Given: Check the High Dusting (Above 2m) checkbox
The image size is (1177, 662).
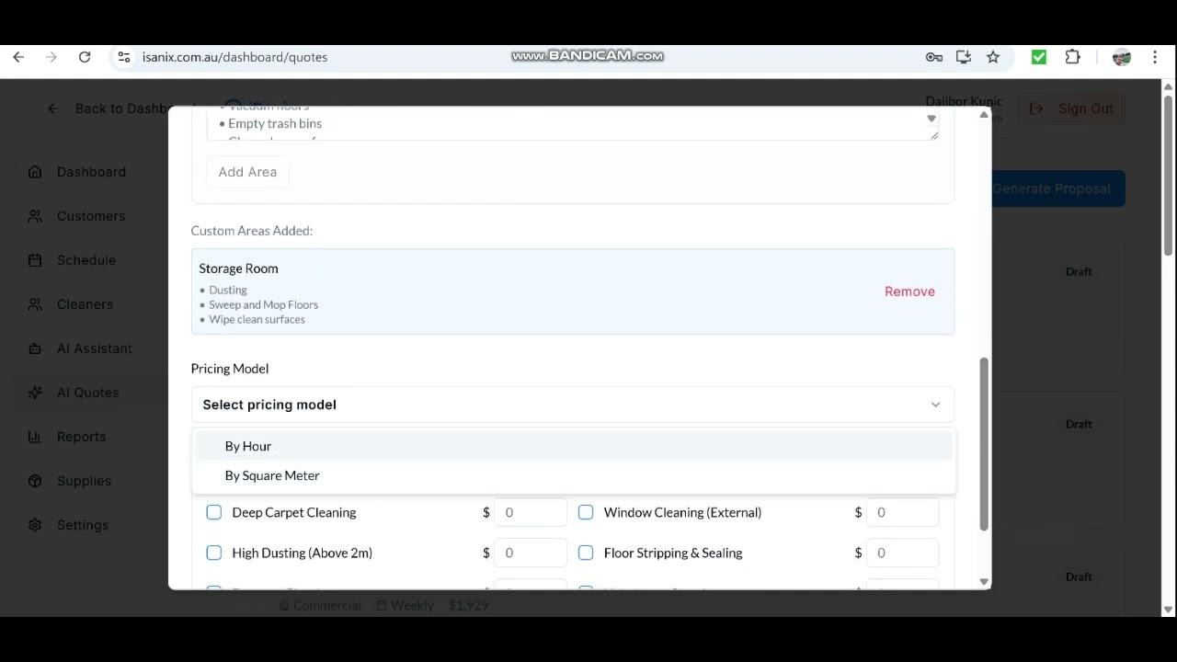Looking at the screenshot, I should point(214,553).
